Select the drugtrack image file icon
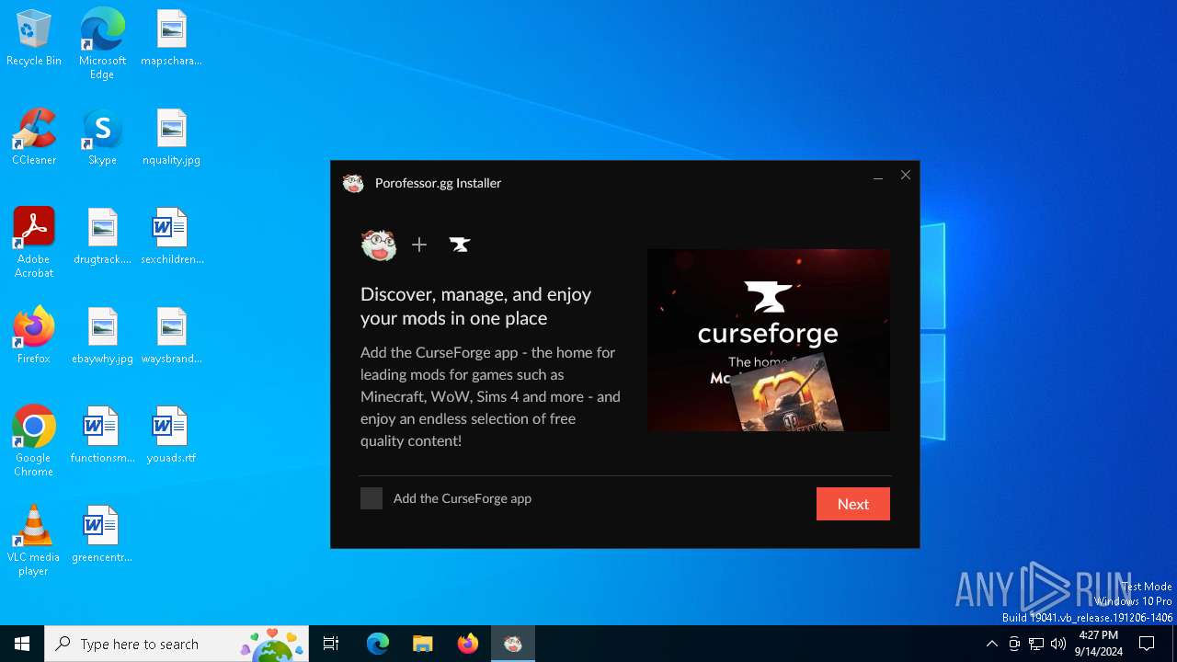 (102, 237)
